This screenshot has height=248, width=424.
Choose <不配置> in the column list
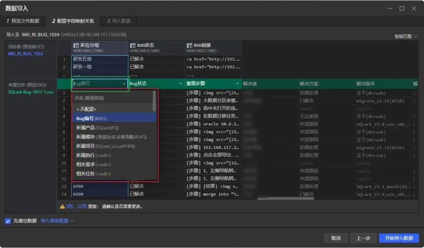click(x=114, y=109)
